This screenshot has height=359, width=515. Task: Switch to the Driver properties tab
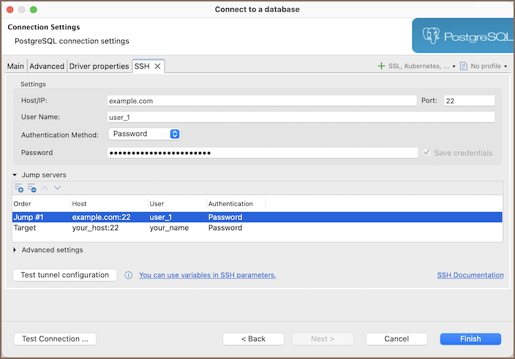click(99, 67)
